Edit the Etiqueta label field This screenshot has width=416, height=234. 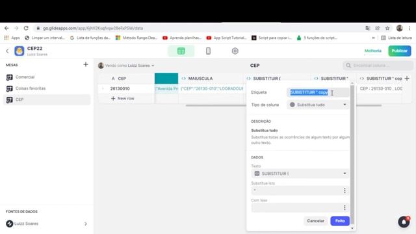[x=318, y=92]
